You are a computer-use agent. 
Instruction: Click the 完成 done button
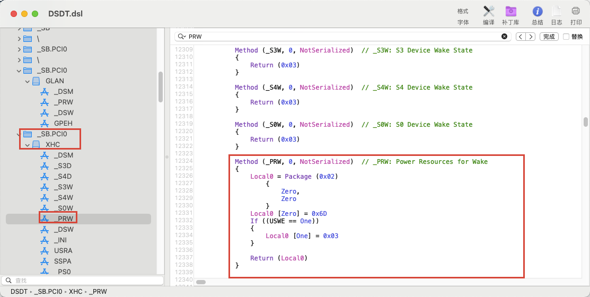(x=549, y=37)
